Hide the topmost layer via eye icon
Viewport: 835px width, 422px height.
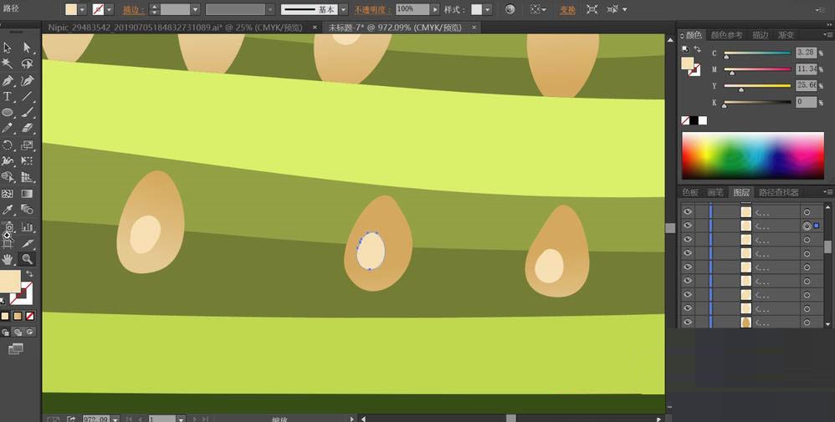coord(687,212)
